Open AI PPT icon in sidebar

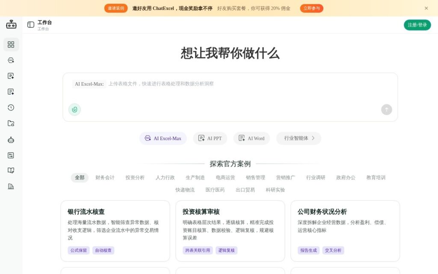(11, 76)
